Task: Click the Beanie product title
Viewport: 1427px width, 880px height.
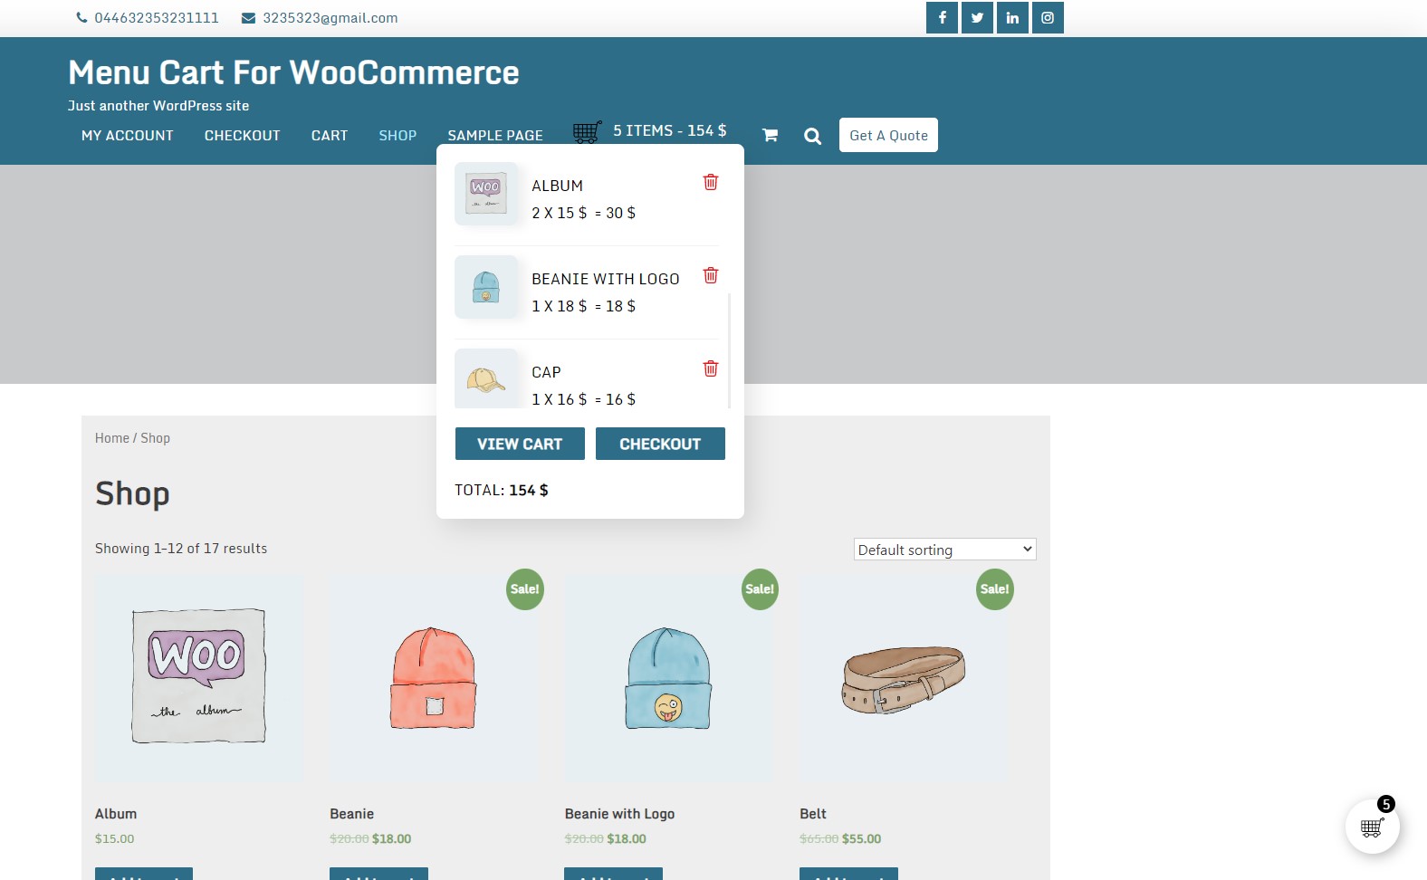Action: point(352,814)
